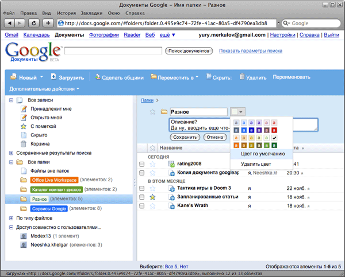Click the New document toolbar icon

pos(13,76)
